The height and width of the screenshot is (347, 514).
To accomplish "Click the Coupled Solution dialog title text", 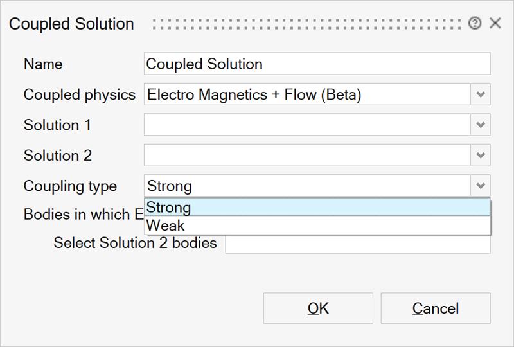I will 71,24.
